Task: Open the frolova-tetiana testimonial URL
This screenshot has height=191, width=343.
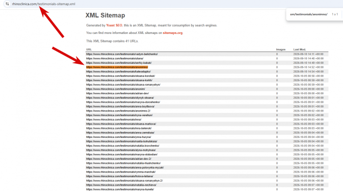Action: coord(120,176)
